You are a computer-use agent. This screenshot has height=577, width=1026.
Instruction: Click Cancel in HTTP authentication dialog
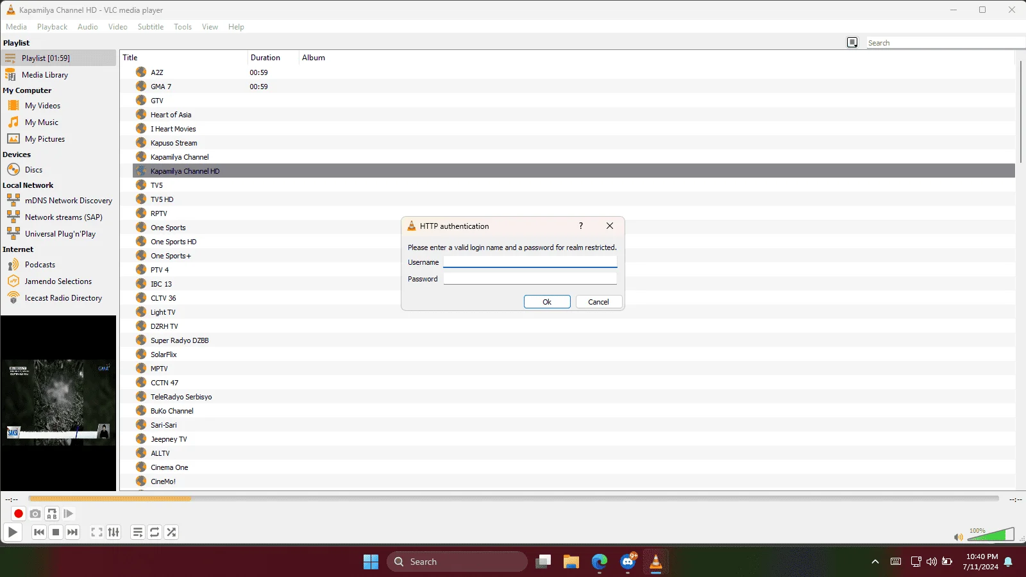pyautogui.click(x=599, y=302)
